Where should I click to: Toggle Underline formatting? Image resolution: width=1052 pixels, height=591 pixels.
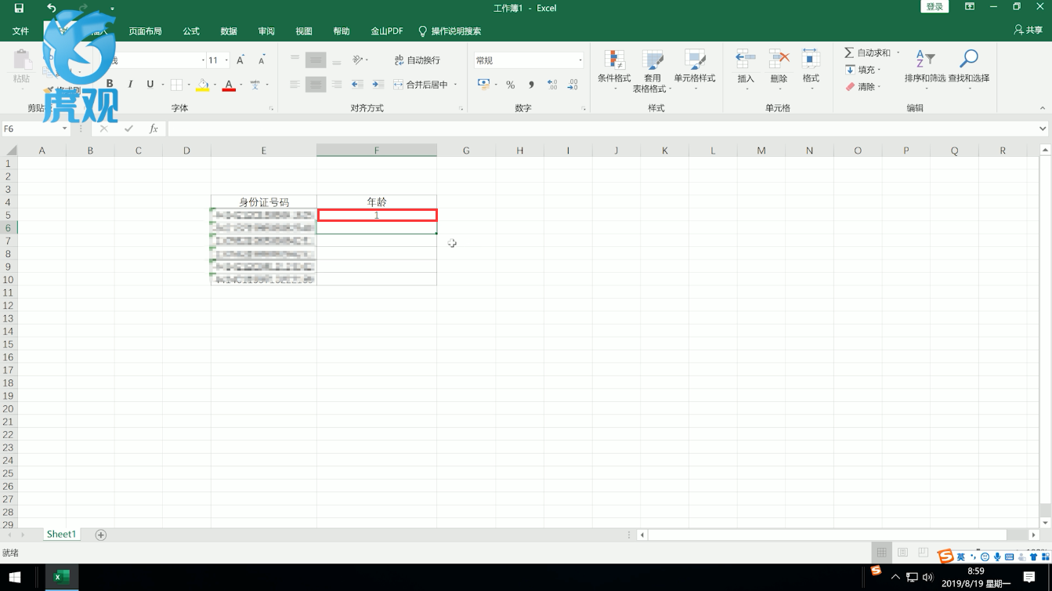150,85
